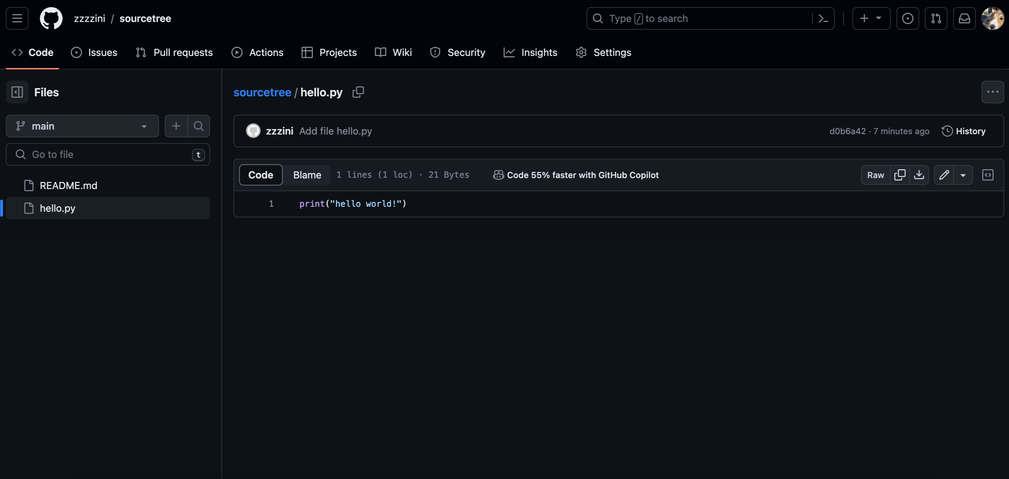1009x479 pixels.
Task: Collapse the Files tree side panel
Action: 17,92
